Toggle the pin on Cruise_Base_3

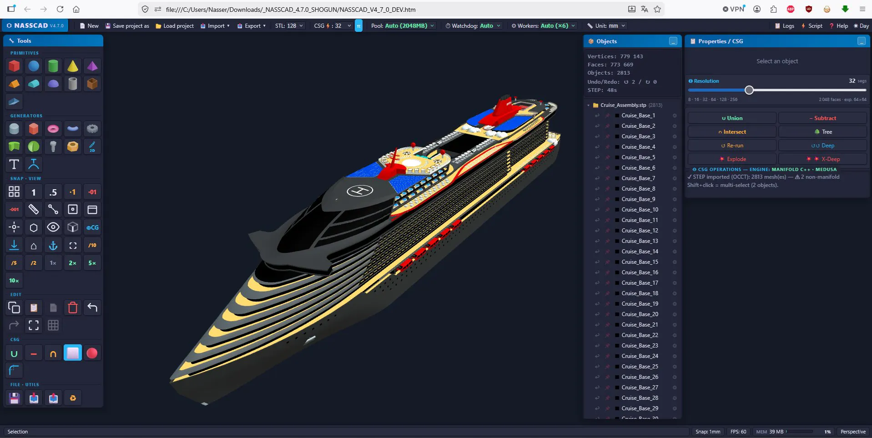coord(607,136)
